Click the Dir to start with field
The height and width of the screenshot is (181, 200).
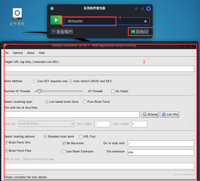161,143
